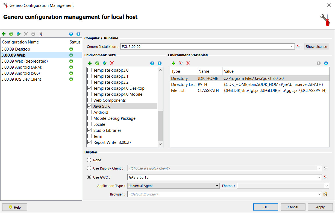Screen dimensions: 335x213
Task: Click the wrench import/export configuration icon
Action: coord(41,34)
